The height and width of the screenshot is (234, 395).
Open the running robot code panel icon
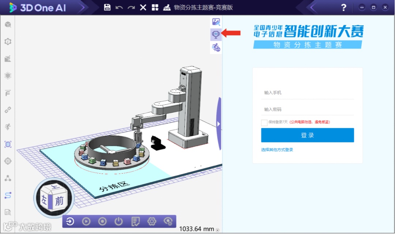click(216, 47)
